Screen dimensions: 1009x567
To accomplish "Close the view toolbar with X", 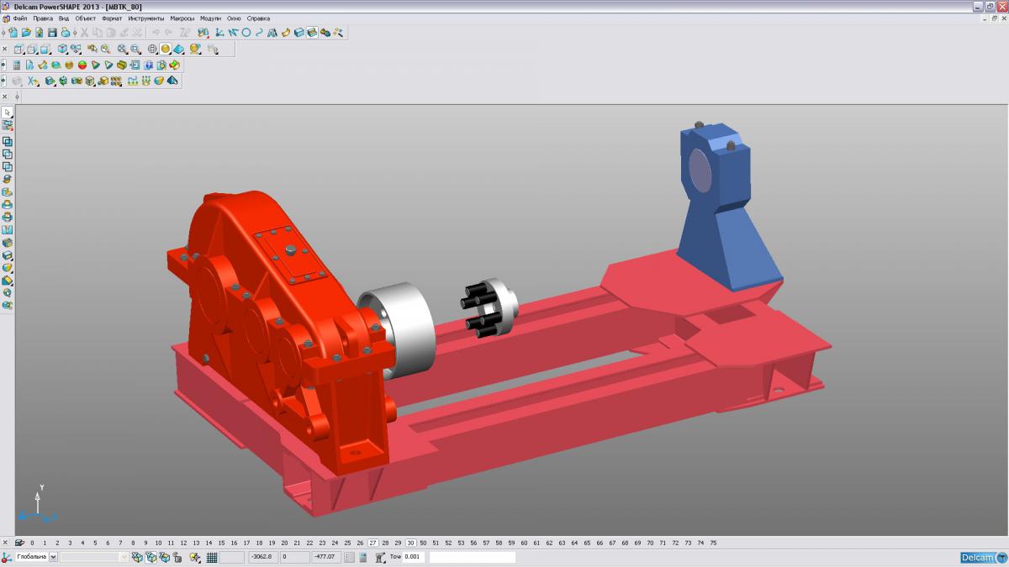I will (x=4, y=49).
